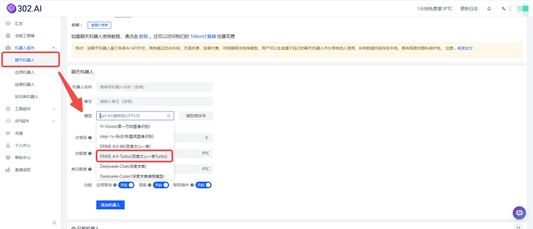Click the help icon beside 联网插件
Image resolution: width=533 pixels, height=229 pixels.
click(192, 185)
